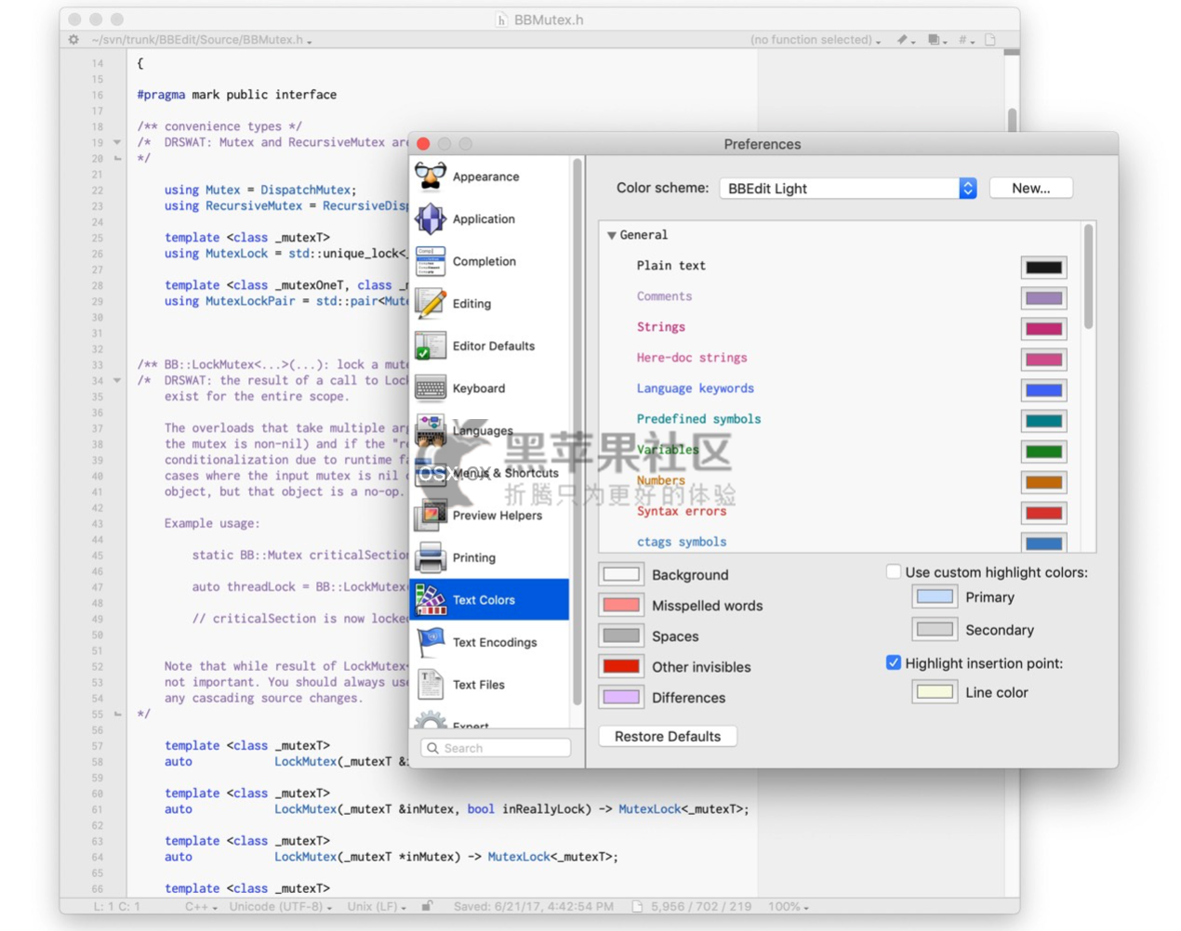This screenshot has width=1181, height=931.
Task: Click Here-doc strings color swatch
Action: click(1043, 360)
